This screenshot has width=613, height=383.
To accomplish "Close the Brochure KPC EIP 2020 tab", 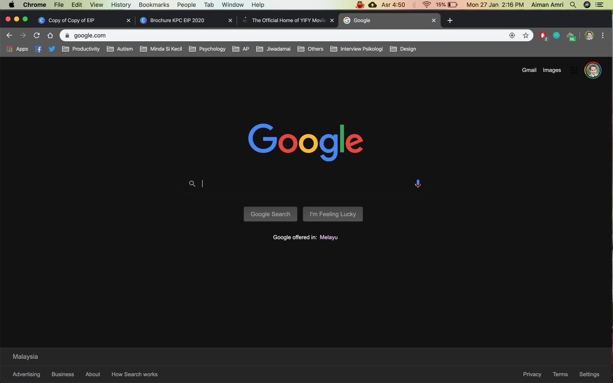I will [x=230, y=20].
